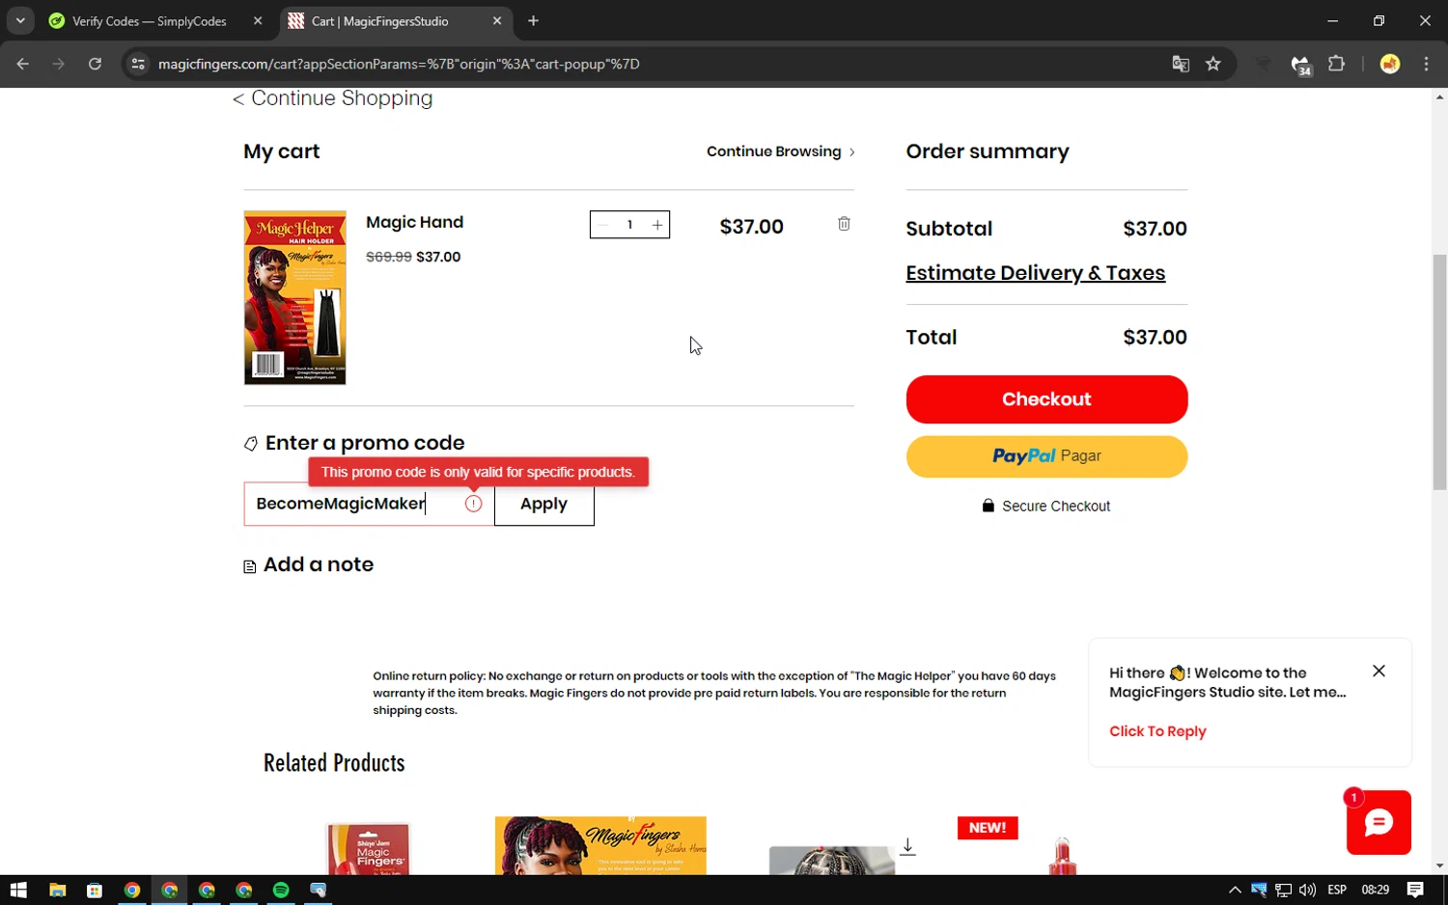The width and height of the screenshot is (1448, 905).
Task: Delete Magic Hand item with trash icon
Action: (x=844, y=224)
